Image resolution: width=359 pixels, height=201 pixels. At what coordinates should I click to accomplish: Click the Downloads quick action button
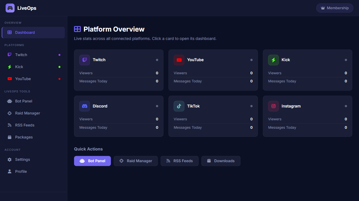[221, 161]
